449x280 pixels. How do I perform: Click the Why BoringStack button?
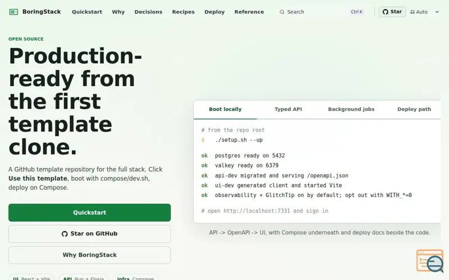[x=90, y=255]
